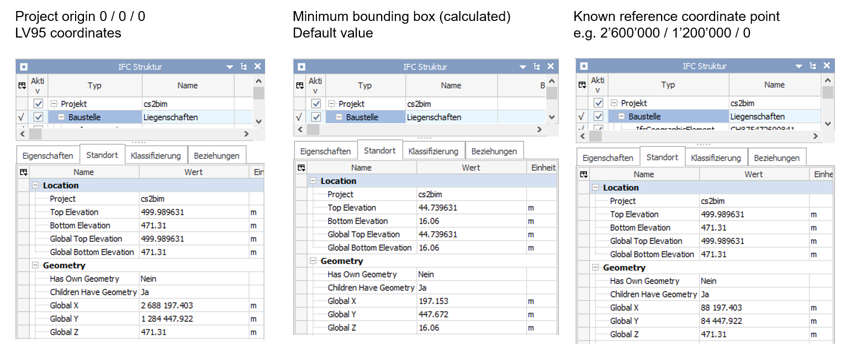Open panel dropdown arrow in Project origin IFC Struktur title
This screenshot has height=356, width=862.
tap(230, 67)
